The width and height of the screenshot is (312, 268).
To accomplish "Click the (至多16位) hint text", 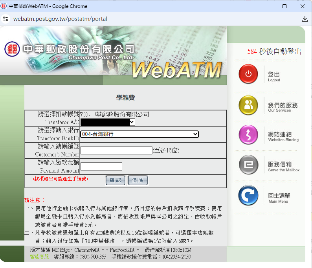I will (x=166, y=151).
